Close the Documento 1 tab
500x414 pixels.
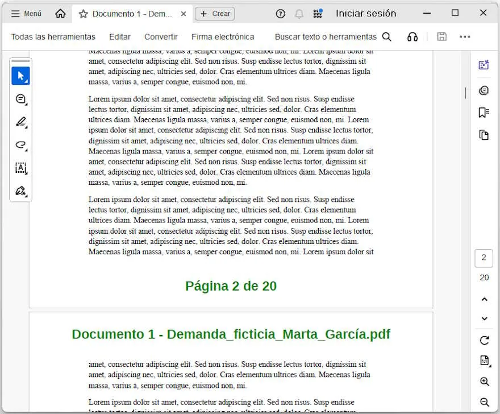click(184, 14)
